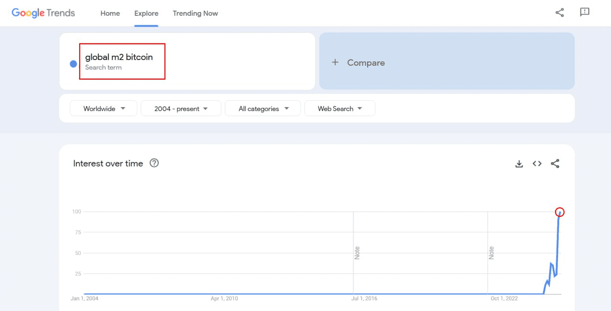Click the share icon in the top header

[x=559, y=13]
